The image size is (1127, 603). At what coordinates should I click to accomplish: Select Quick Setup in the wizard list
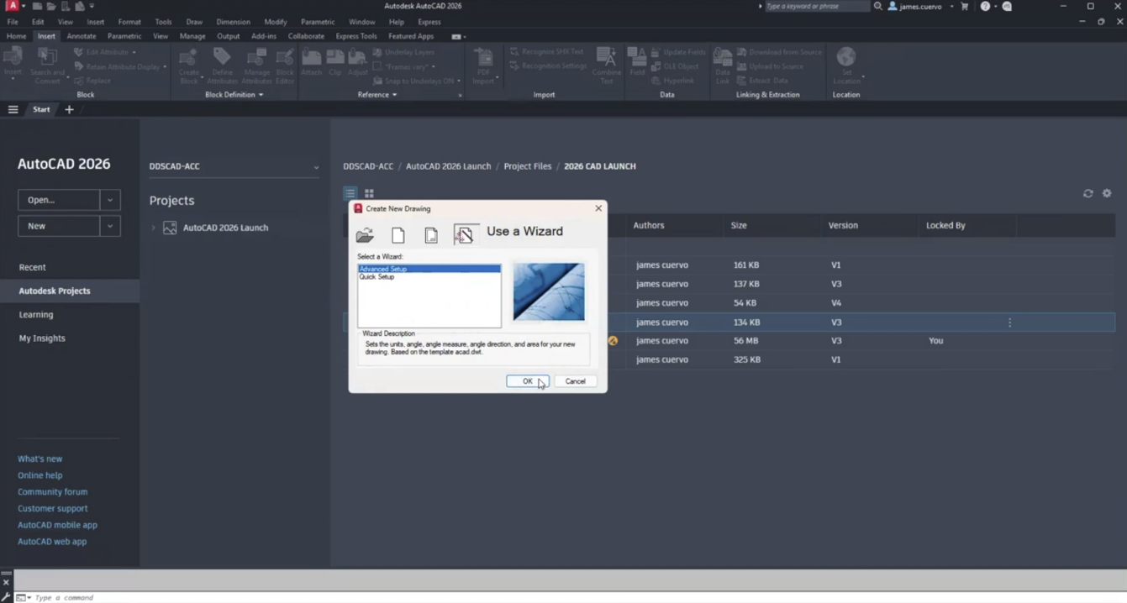click(377, 277)
